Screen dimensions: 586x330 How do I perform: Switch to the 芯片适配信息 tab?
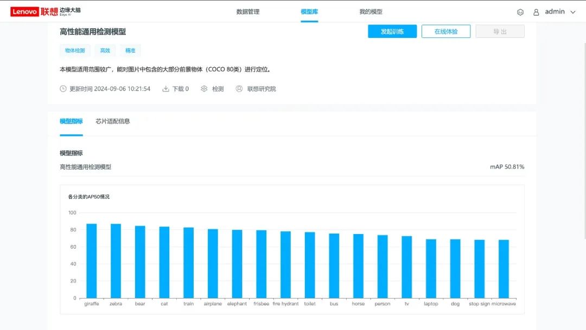(112, 121)
